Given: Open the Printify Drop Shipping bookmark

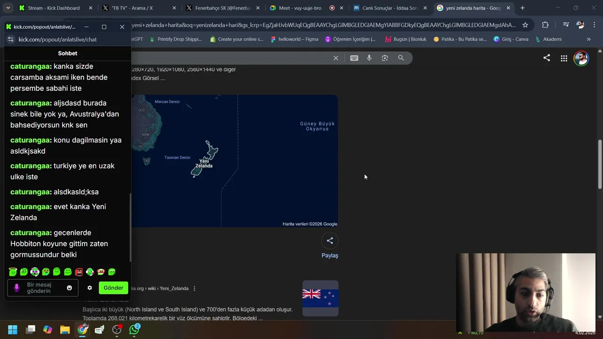Looking at the screenshot, I should point(176,39).
